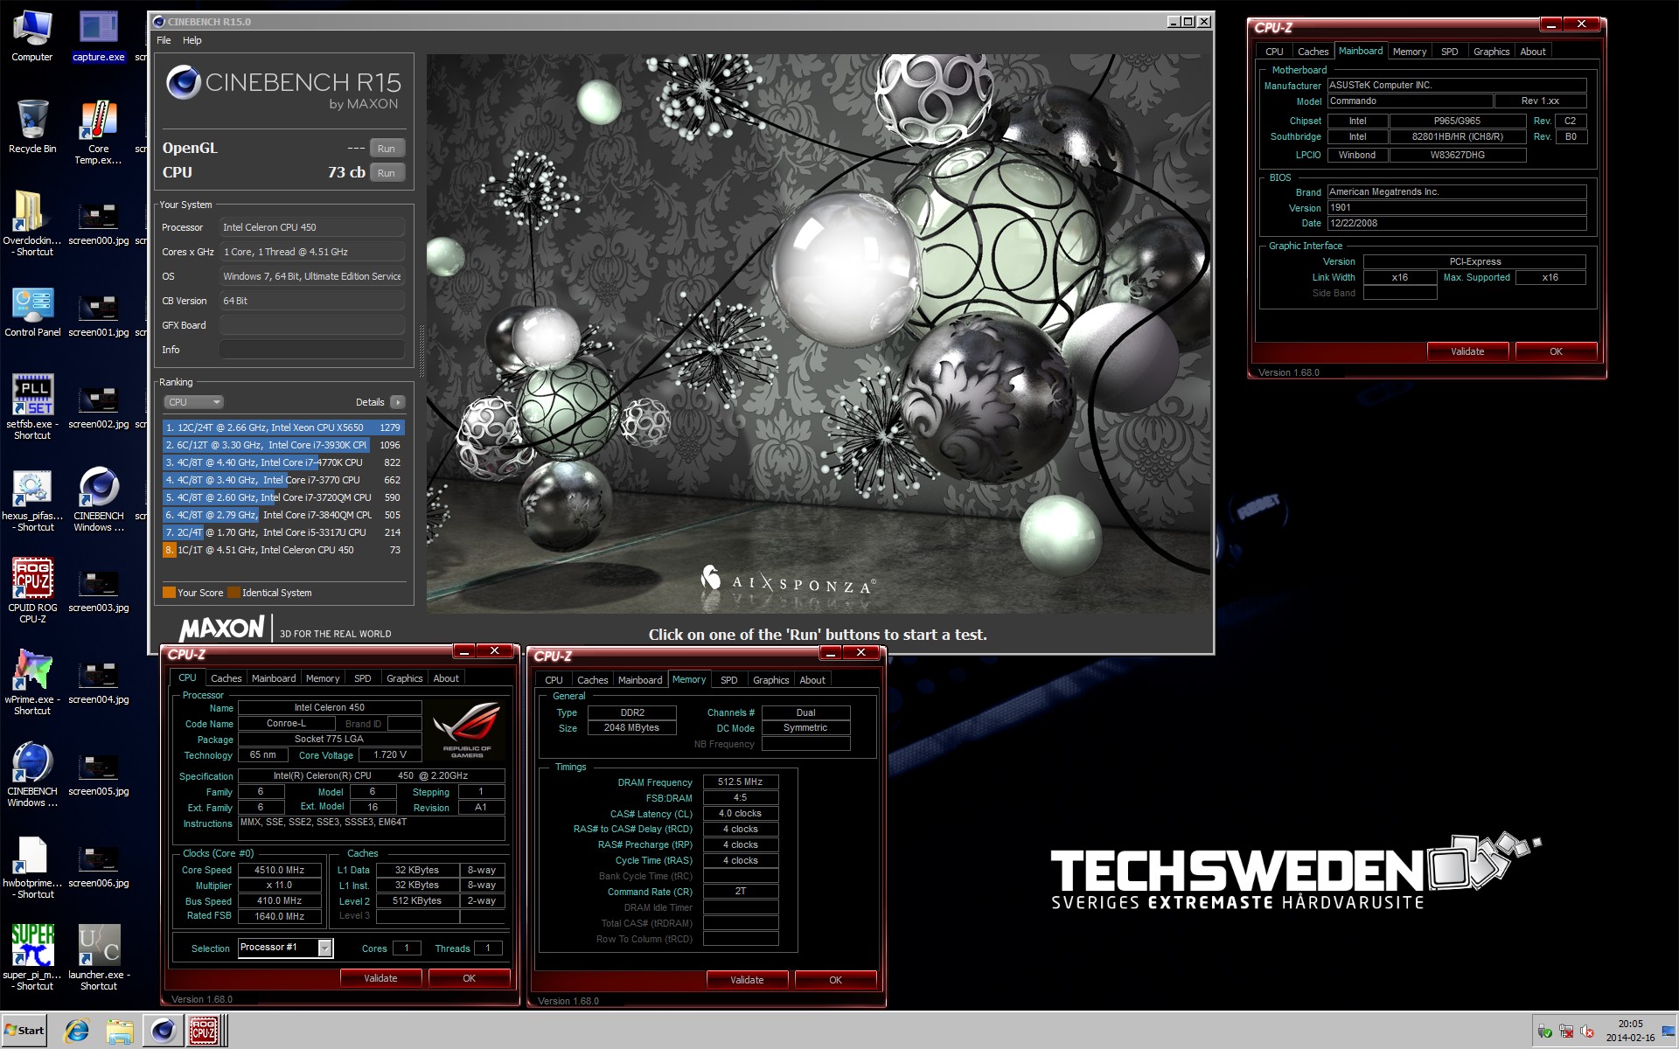Click the i7-3930K ranking row
The image size is (1679, 1049).
tap(283, 445)
